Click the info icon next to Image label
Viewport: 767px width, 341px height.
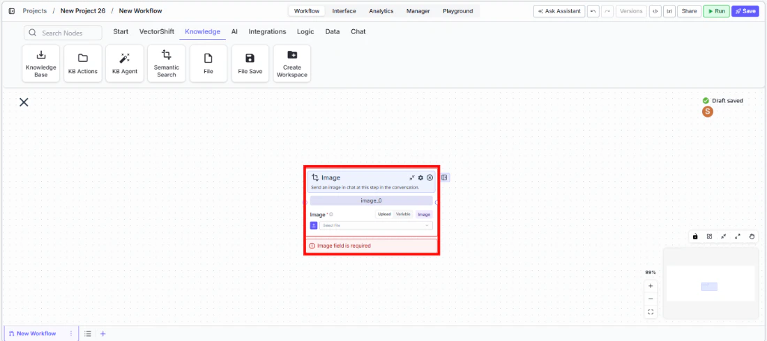(x=331, y=214)
